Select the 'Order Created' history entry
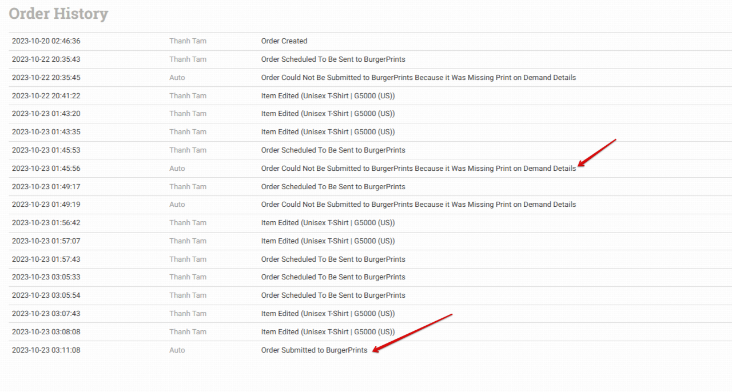 (284, 41)
